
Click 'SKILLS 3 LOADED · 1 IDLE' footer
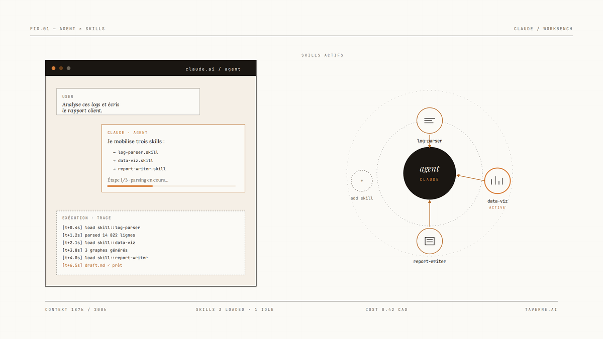click(235, 310)
